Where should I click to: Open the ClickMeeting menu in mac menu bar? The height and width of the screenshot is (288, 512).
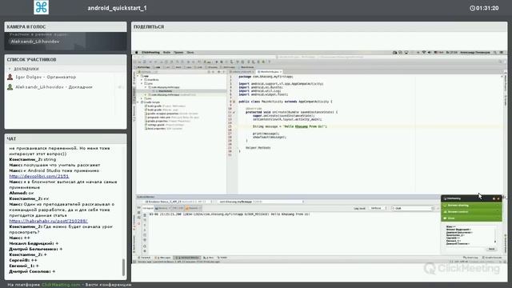pos(150,52)
